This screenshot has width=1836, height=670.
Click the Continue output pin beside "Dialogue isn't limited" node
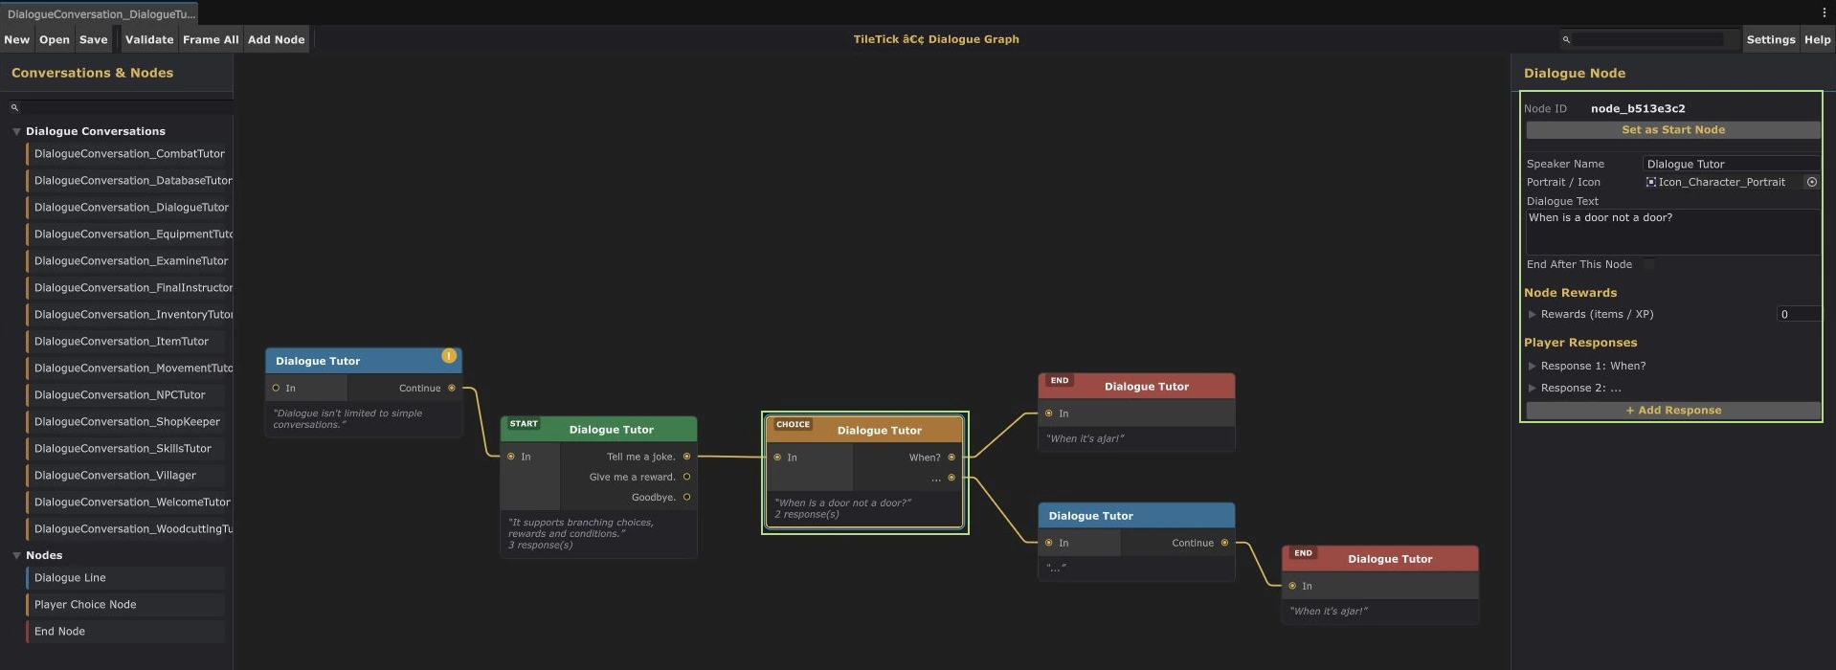pyautogui.click(x=452, y=388)
